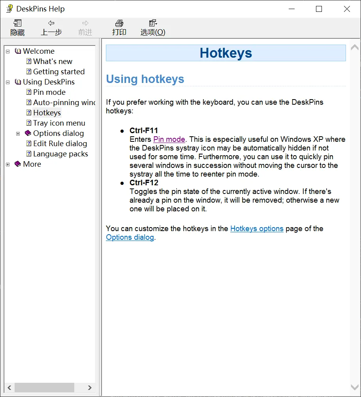The width and height of the screenshot is (361, 397).
Task: Open the Auto-pinning windows topic
Action: click(64, 102)
